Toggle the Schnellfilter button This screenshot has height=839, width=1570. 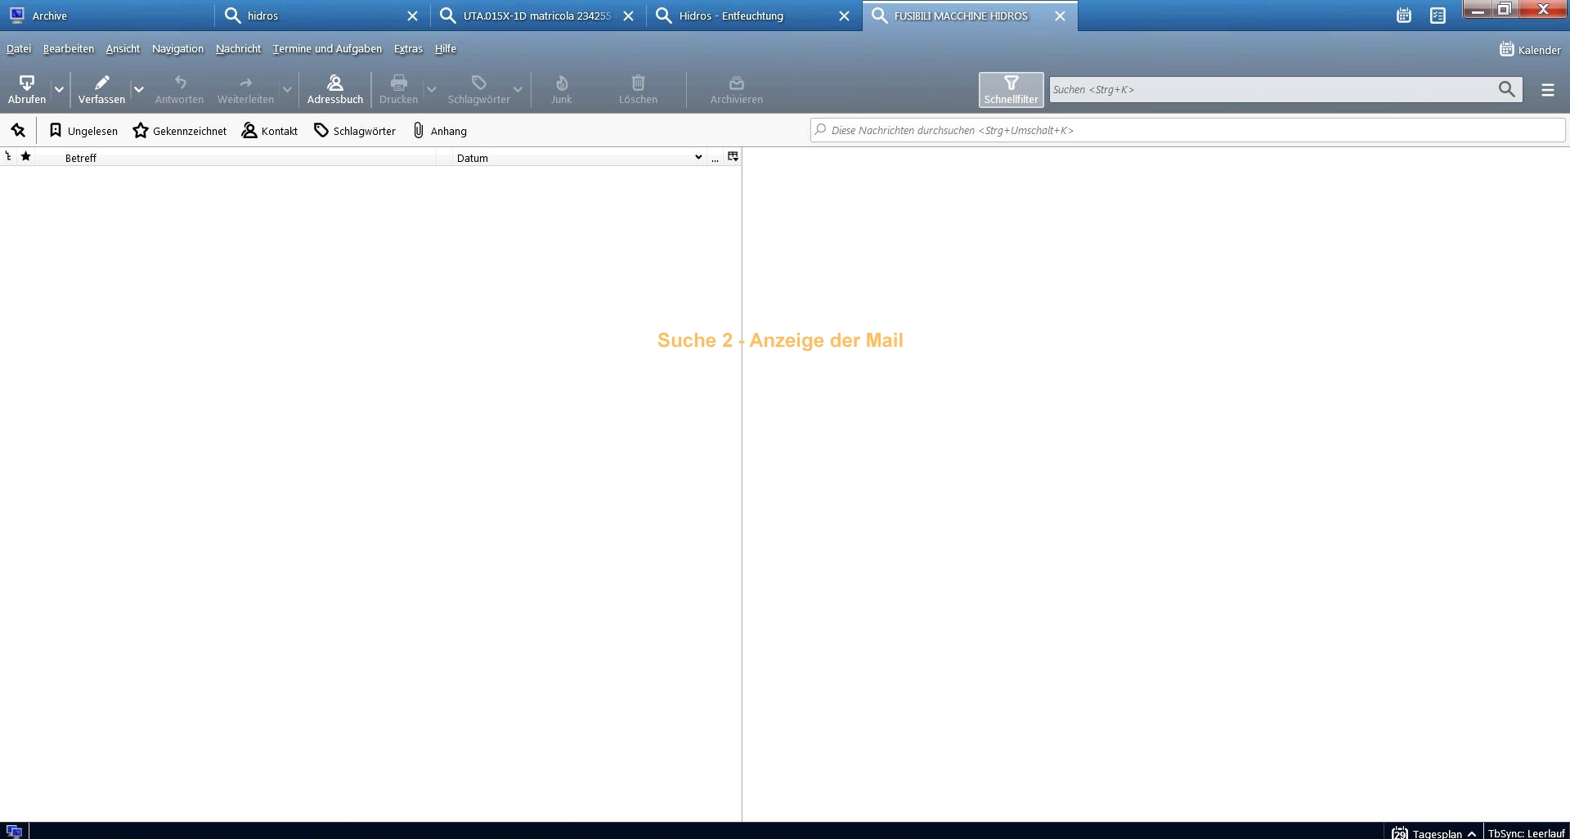[x=1011, y=89]
